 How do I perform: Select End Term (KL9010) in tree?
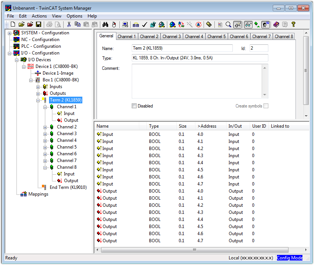pos(68,187)
